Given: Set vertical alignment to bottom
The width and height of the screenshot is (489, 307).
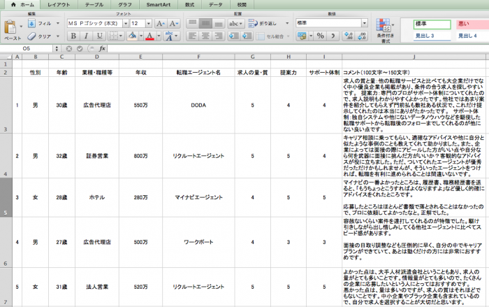Looking at the screenshot, I should [x=219, y=23].
